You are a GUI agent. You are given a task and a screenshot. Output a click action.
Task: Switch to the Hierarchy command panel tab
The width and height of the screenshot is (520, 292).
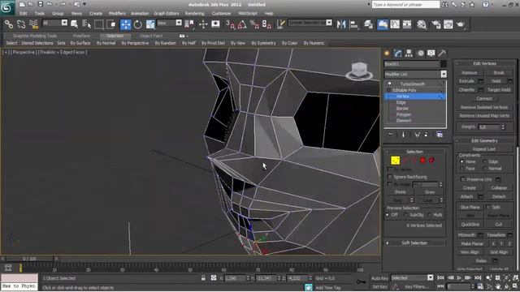point(409,54)
